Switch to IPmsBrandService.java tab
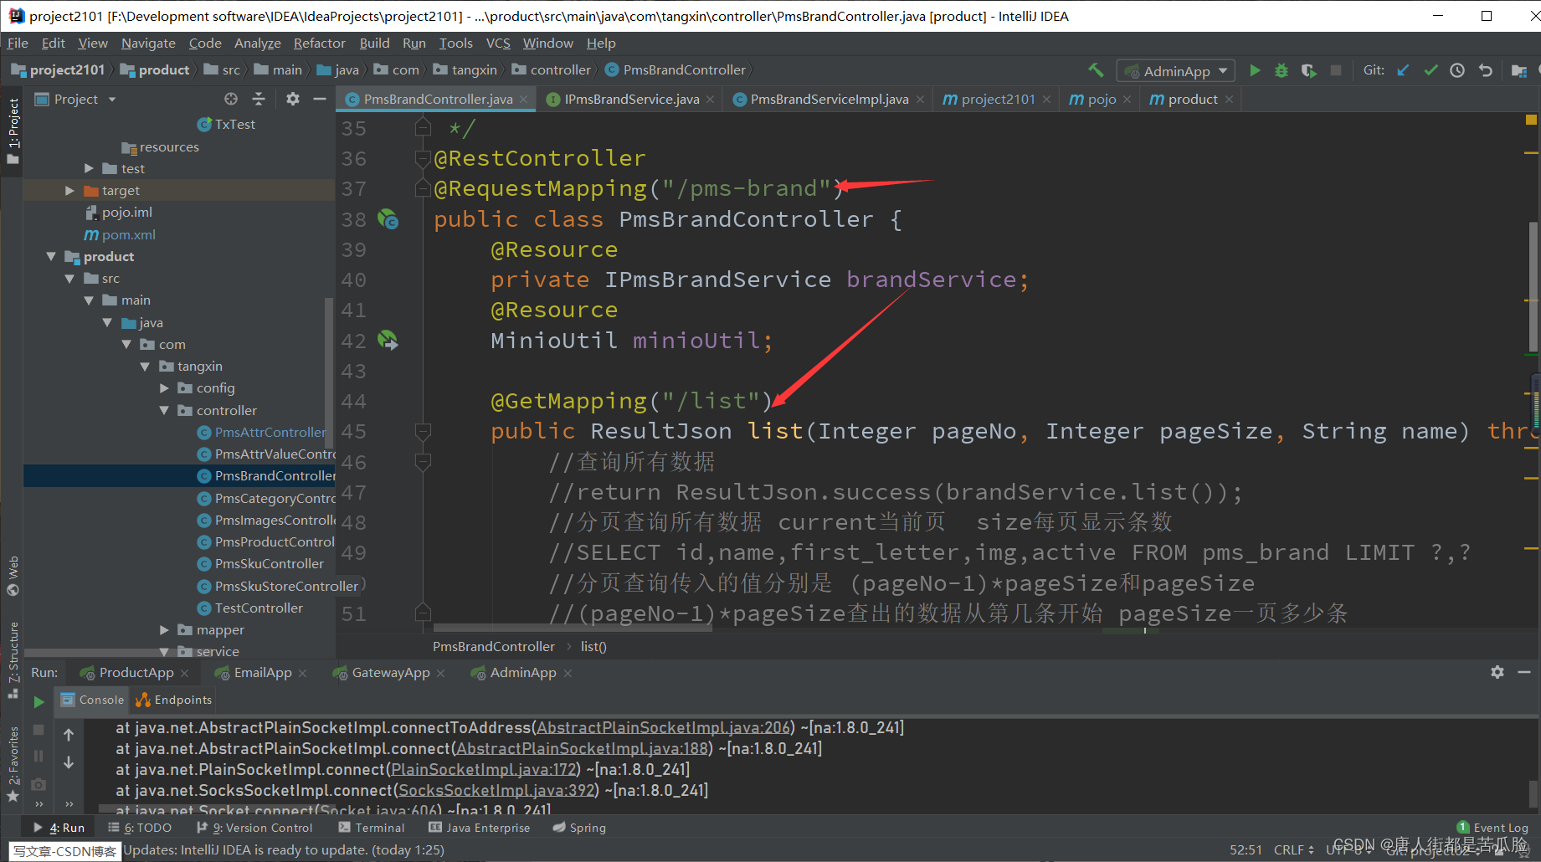1541x862 pixels. pyautogui.click(x=632, y=100)
